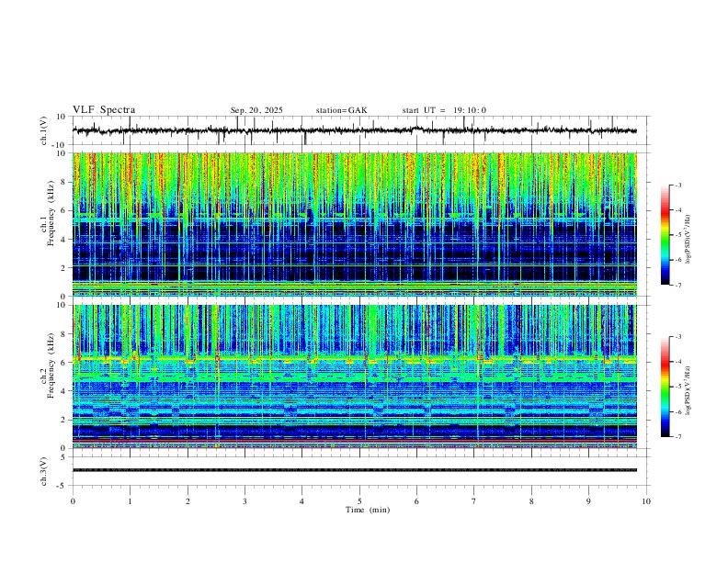This screenshot has width=728, height=562.
Task: Click the "start UT = 19:10:0" text
Action: (x=444, y=110)
